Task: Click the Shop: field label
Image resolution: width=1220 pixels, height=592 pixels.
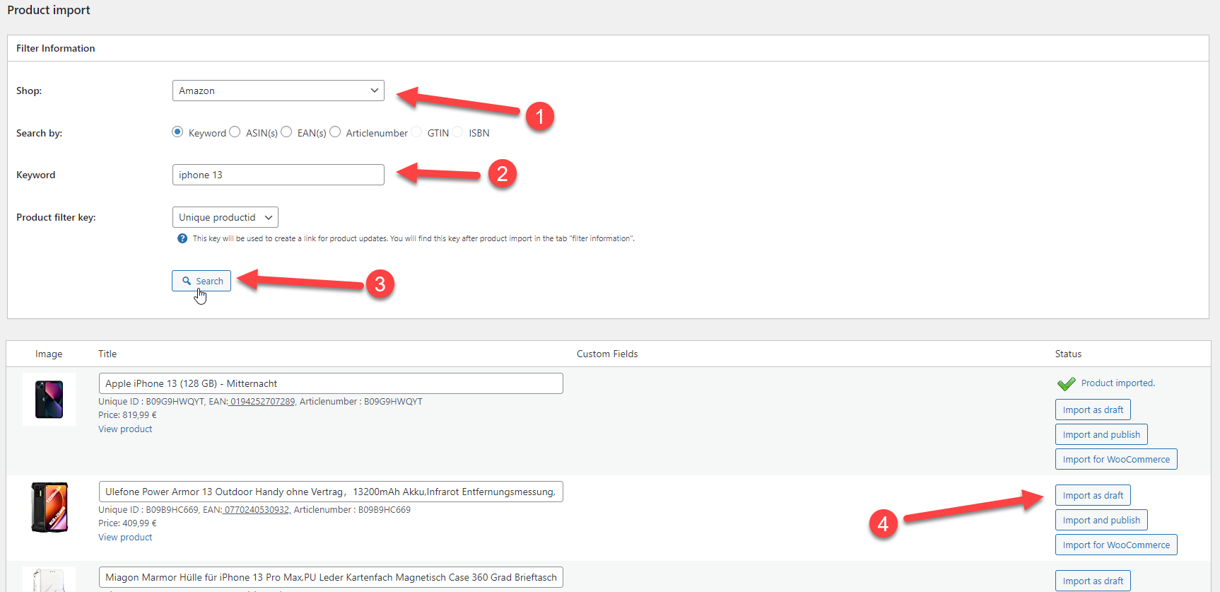Action: click(29, 91)
